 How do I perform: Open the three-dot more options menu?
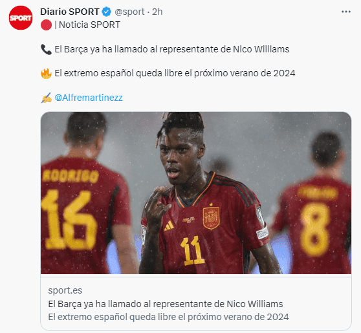tap(346, 12)
